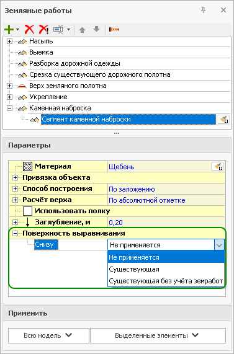Choose Существующая без учёта земработ option

[166, 281]
